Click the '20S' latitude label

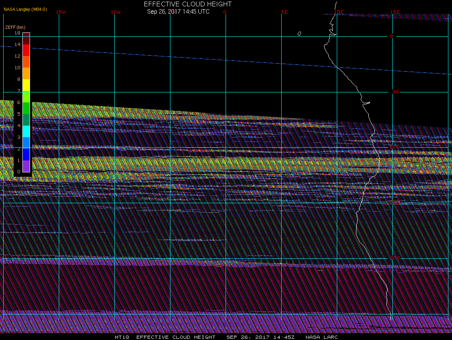coord(395,258)
